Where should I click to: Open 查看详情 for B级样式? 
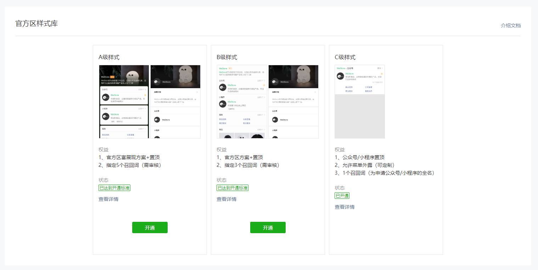[226, 199]
